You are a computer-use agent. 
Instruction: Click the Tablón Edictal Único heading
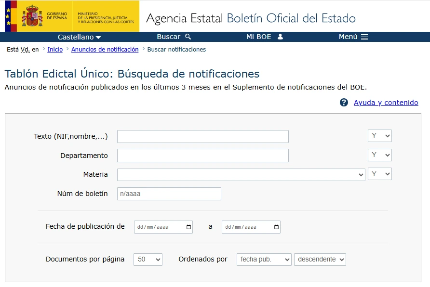click(132, 74)
